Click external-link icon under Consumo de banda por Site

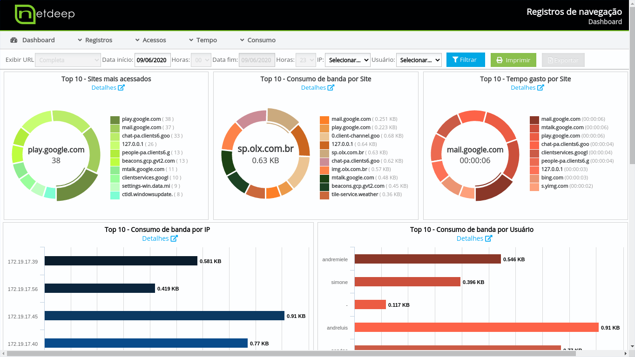click(x=331, y=88)
